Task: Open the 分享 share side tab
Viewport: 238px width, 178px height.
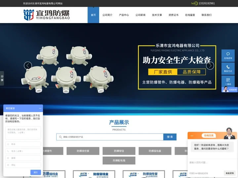Action: click(2, 78)
